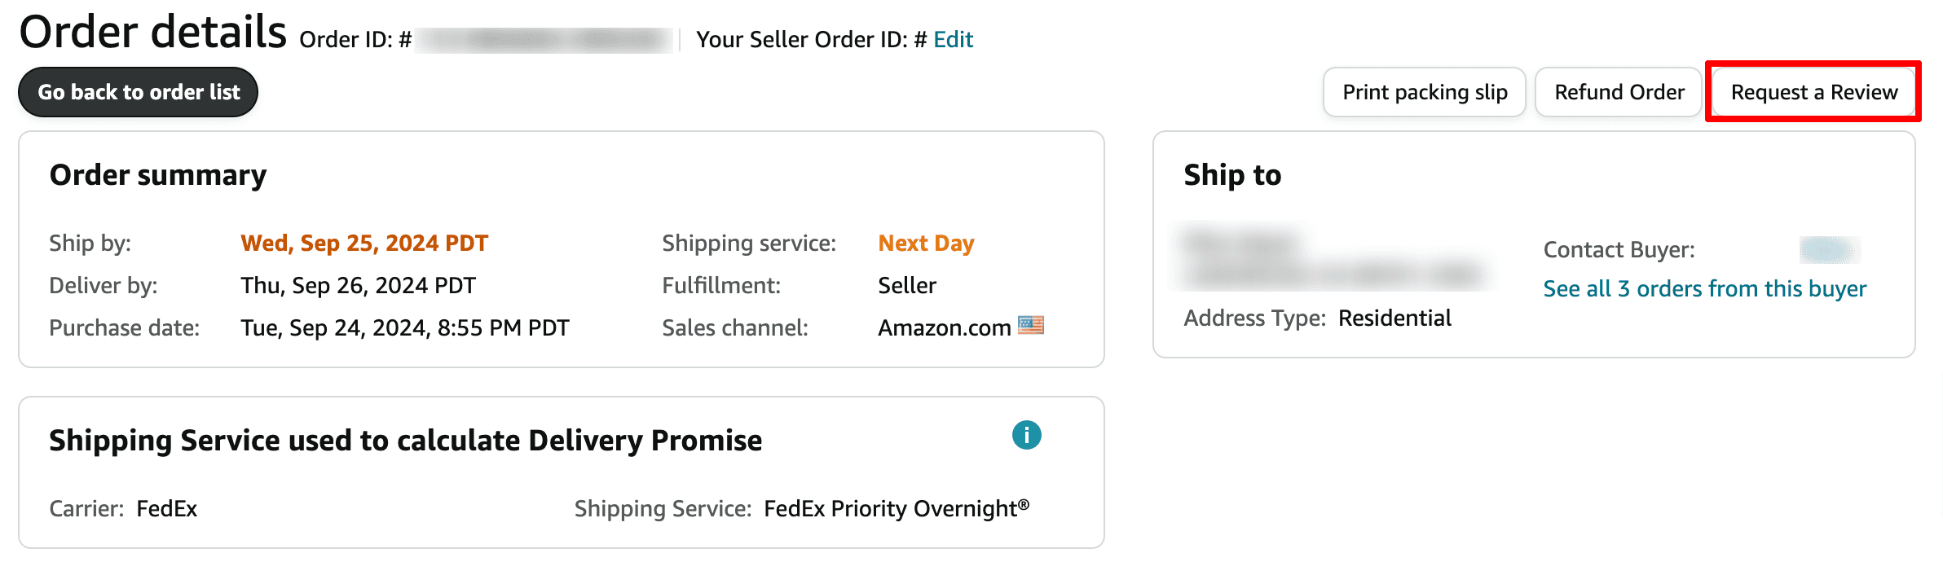Click the Purchase date value Sep 24, 2024
The width and height of the screenshot is (1943, 562).
click(404, 327)
